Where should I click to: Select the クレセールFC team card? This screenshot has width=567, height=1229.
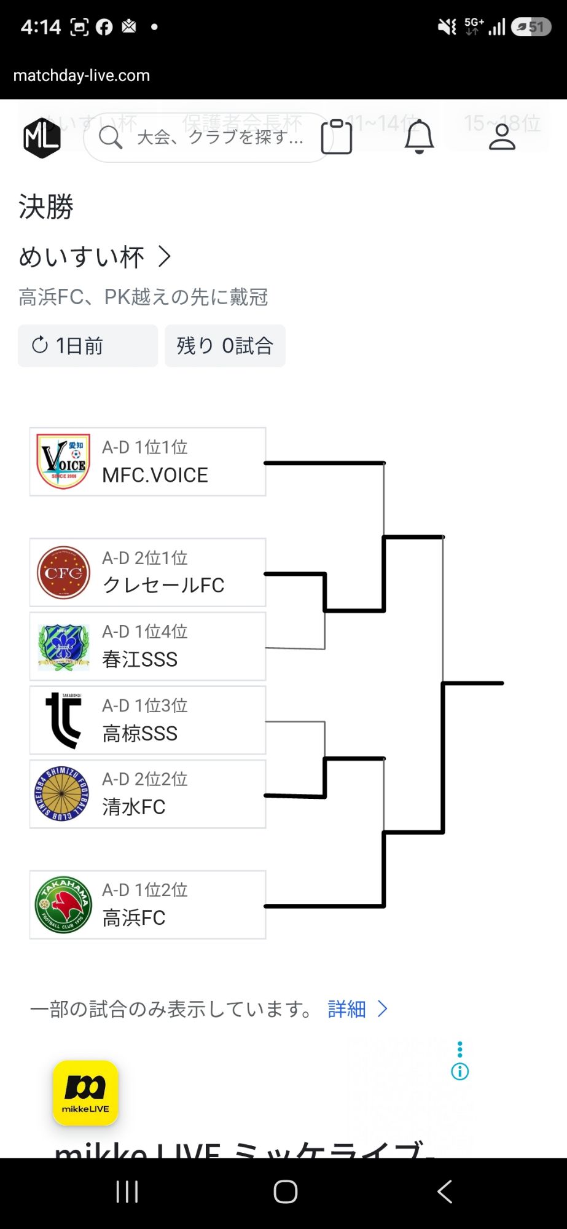click(x=148, y=573)
